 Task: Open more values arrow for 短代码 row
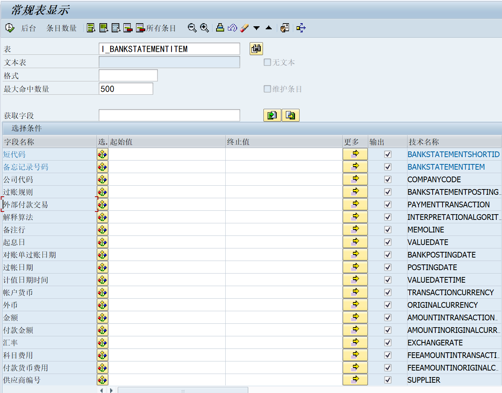coord(355,154)
